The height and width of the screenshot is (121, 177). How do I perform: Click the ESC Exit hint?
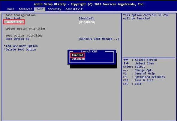coord(132,84)
